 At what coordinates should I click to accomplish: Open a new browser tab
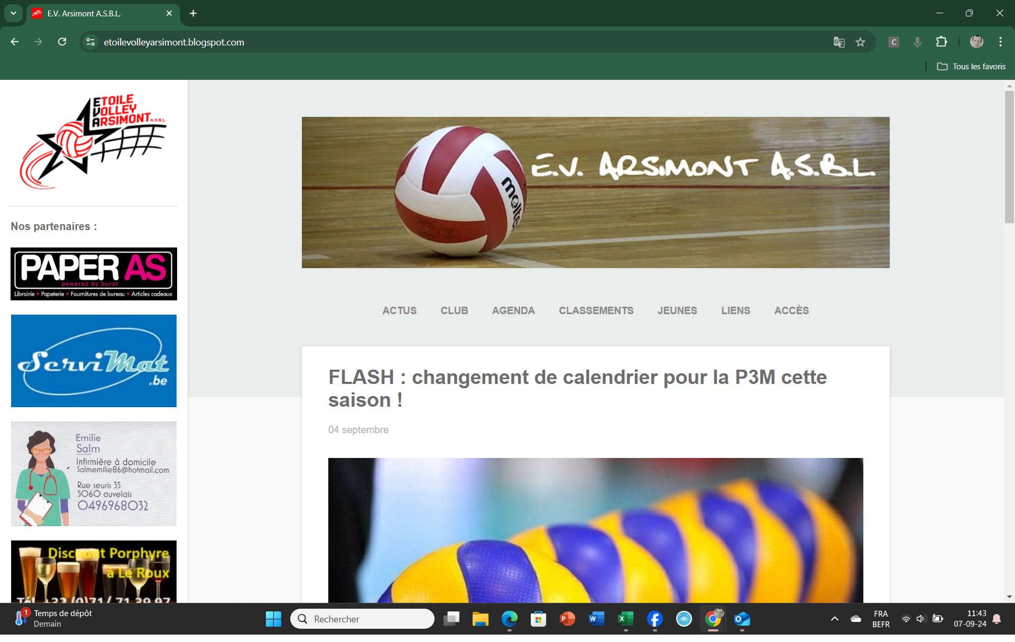pos(193,13)
